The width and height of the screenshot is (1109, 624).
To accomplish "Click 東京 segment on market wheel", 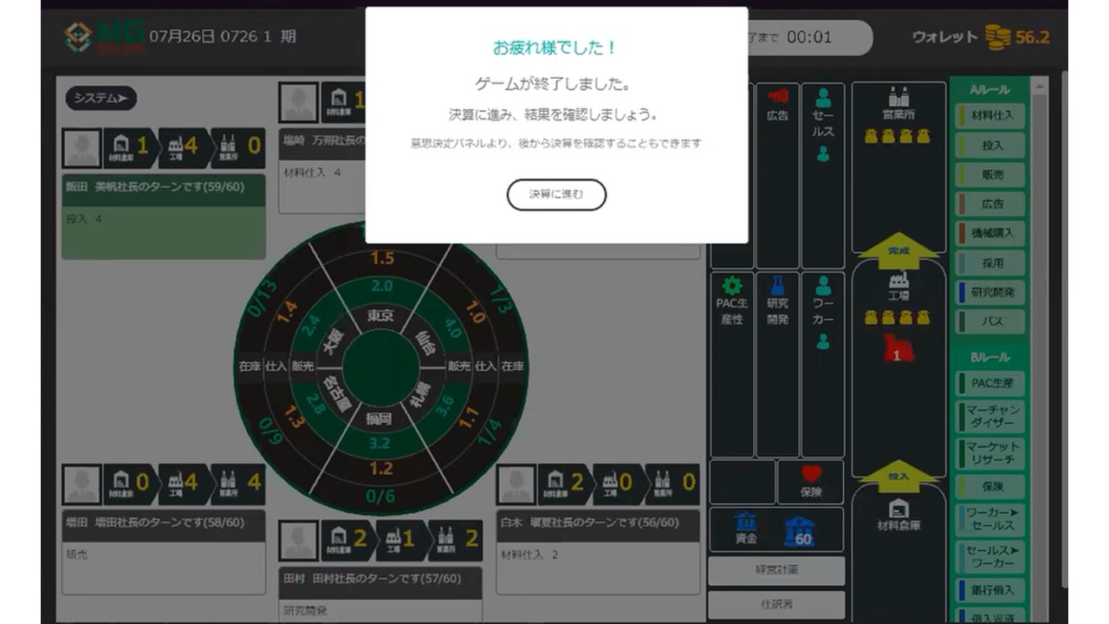I will (x=380, y=315).
